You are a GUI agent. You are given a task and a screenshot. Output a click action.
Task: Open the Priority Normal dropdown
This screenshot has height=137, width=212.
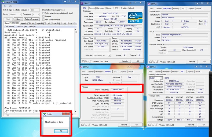coord(15,14)
